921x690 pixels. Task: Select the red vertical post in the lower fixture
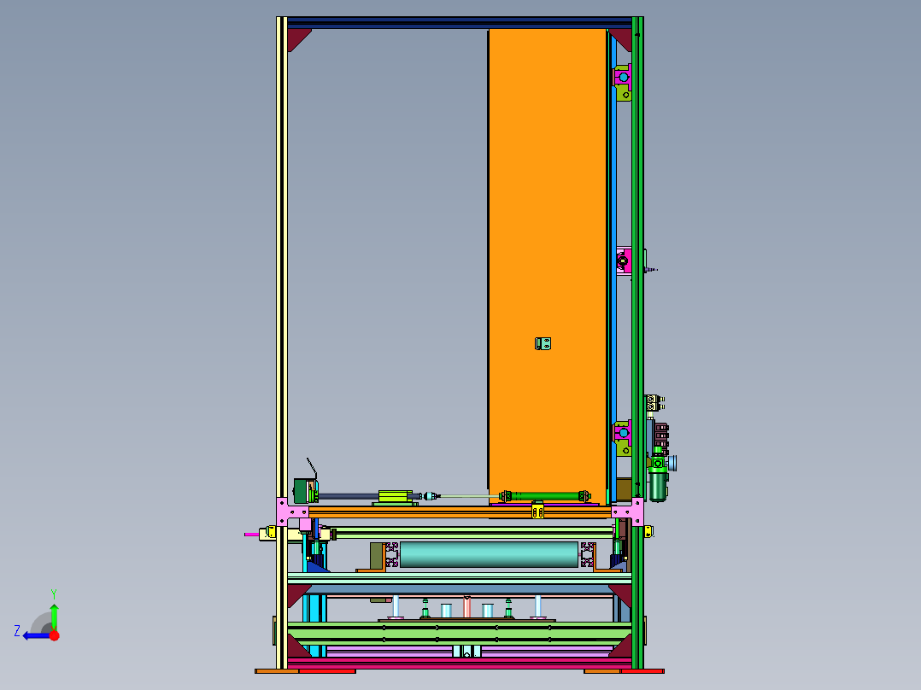467,606
